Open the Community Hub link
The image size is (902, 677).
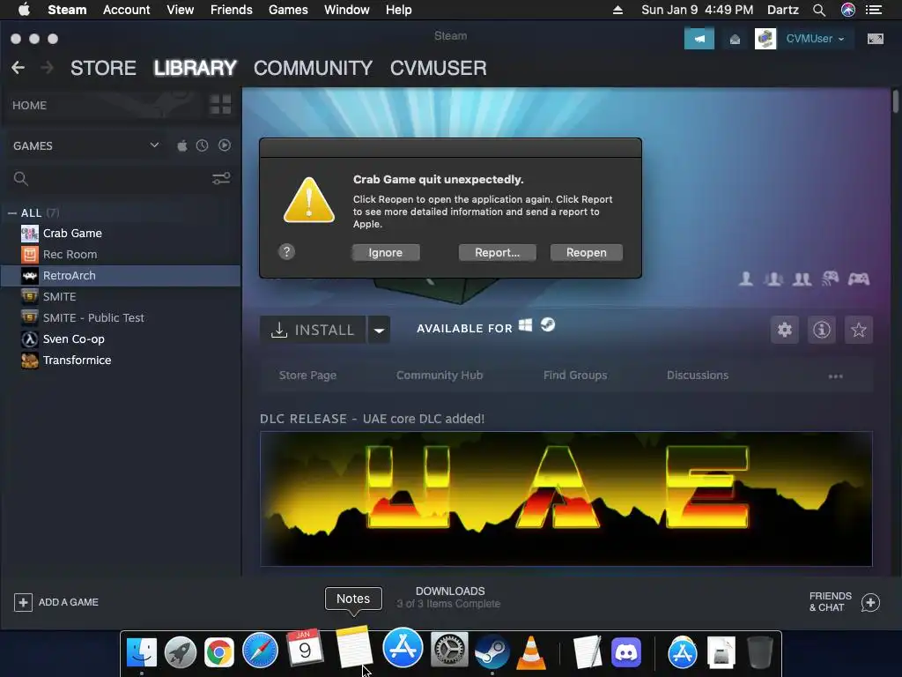440,376
